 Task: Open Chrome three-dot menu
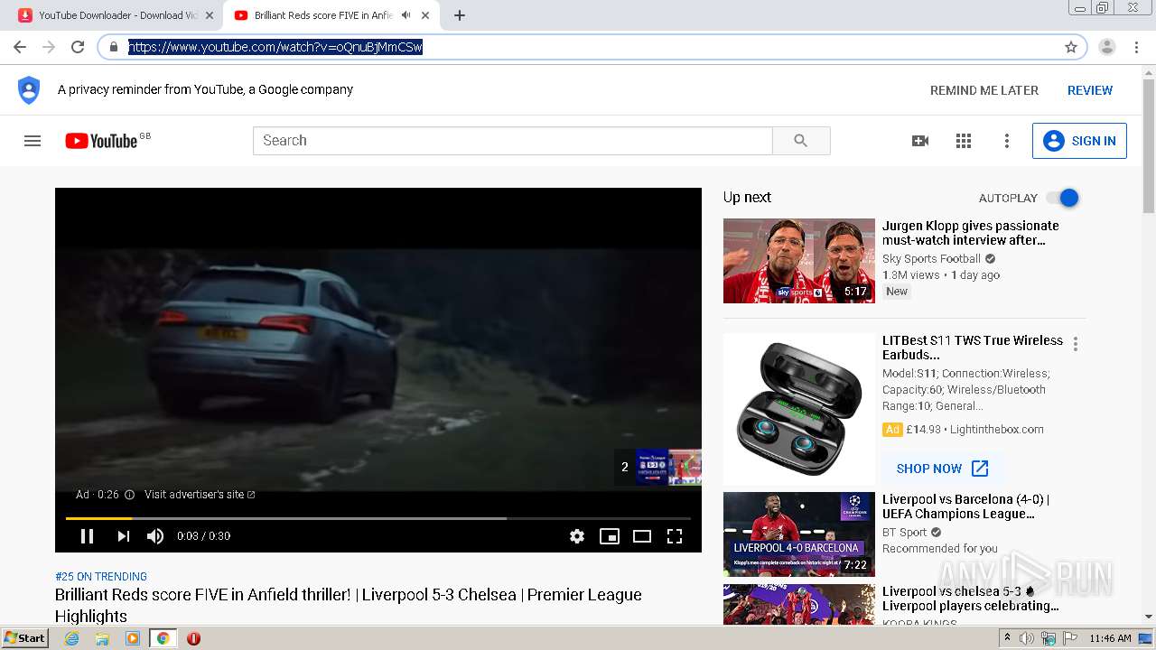point(1136,47)
